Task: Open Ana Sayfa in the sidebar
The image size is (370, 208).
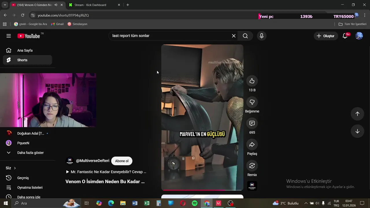Action: click(x=27, y=50)
